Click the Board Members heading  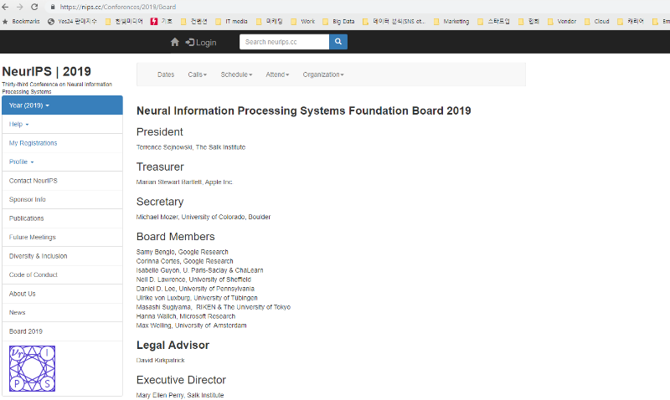click(176, 237)
